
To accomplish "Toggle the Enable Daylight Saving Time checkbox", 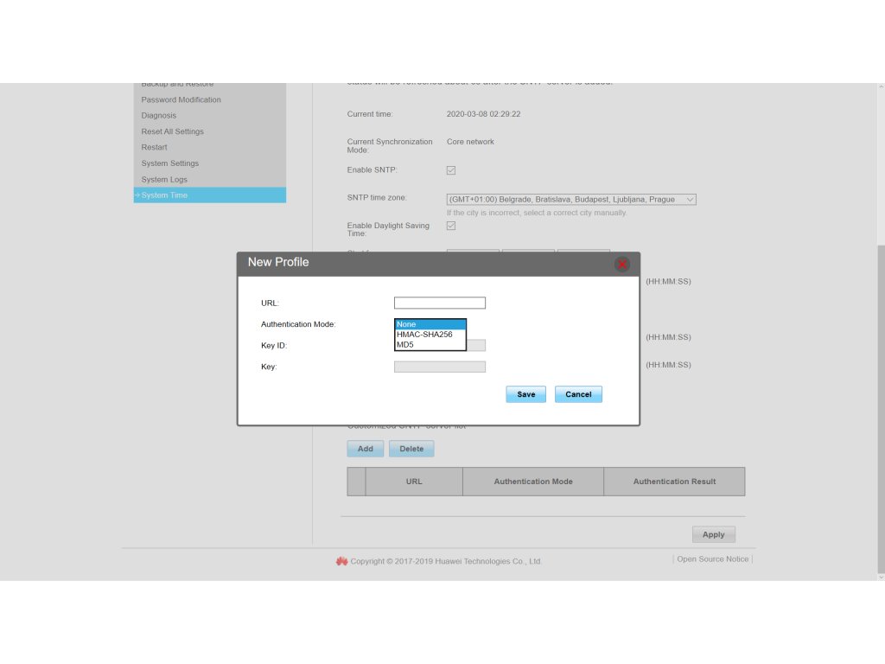I will (x=451, y=226).
